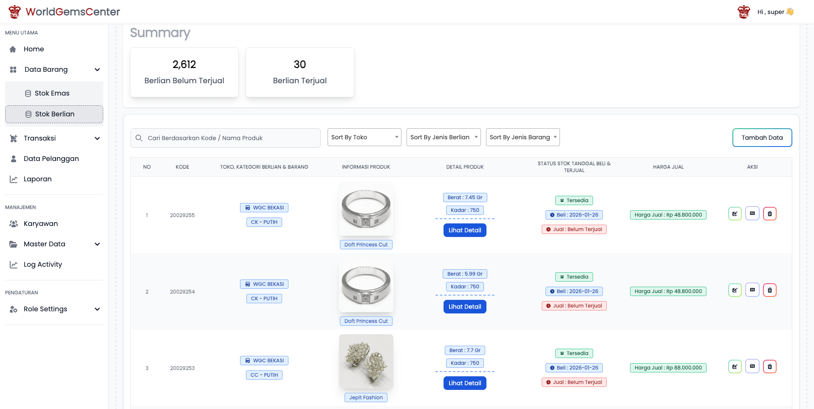
Task: Collapse the Data Barang menu
Action: [x=97, y=70]
